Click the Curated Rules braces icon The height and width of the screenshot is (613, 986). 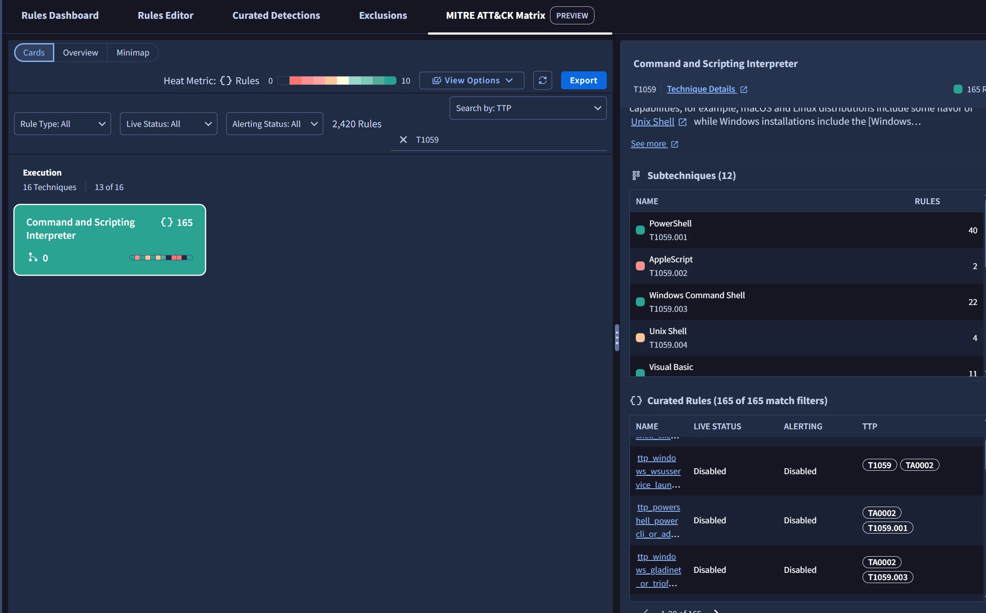[x=636, y=401]
